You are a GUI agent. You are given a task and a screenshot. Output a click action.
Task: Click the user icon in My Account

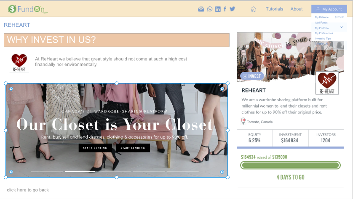pos(318,9)
